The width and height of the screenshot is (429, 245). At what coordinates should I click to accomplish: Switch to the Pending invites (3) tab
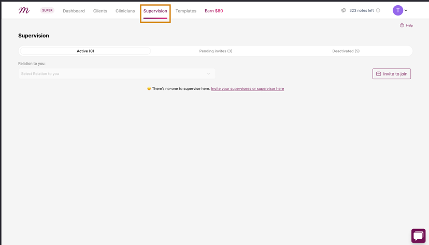click(x=216, y=51)
